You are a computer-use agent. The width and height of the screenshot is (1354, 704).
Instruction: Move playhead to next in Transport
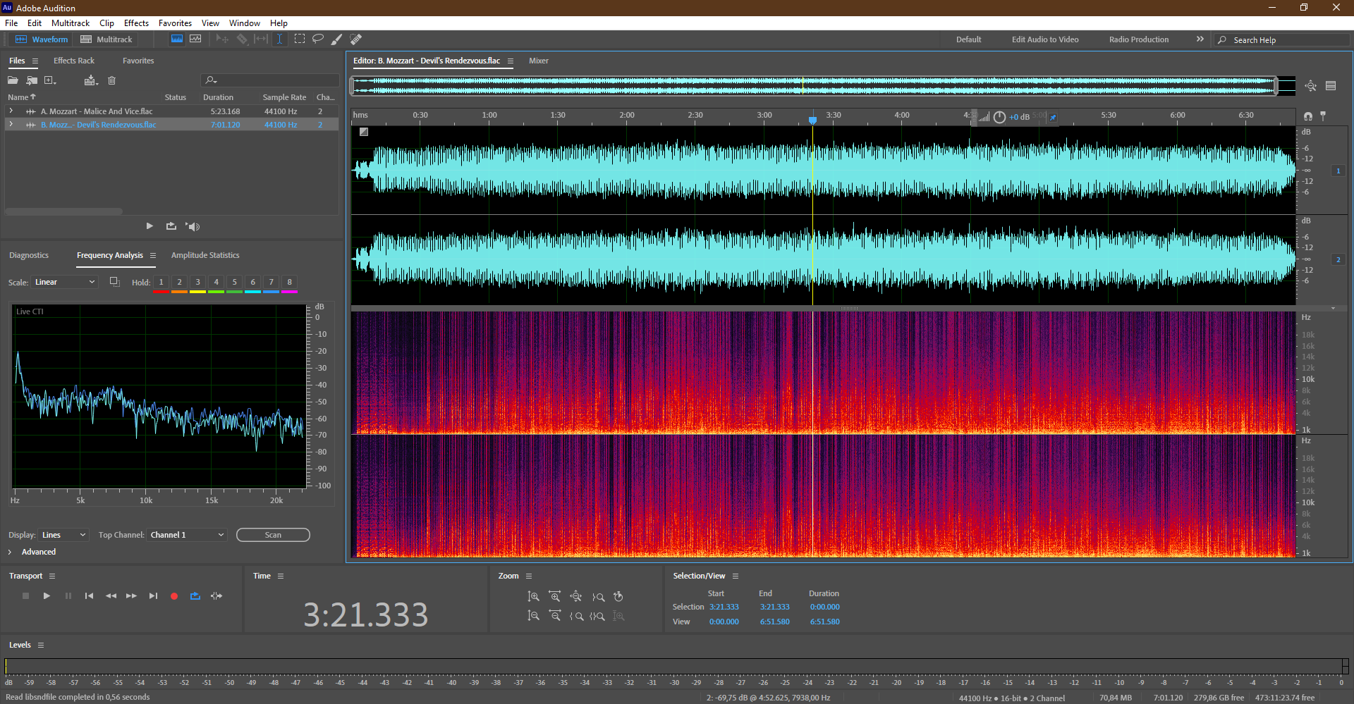(x=153, y=596)
